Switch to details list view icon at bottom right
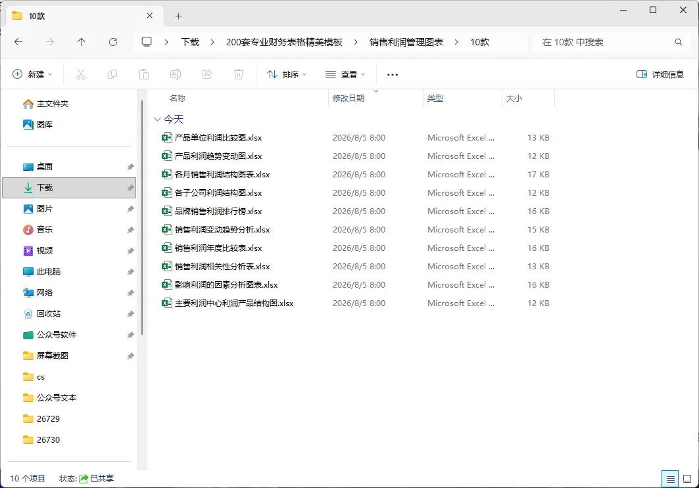 click(x=670, y=479)
